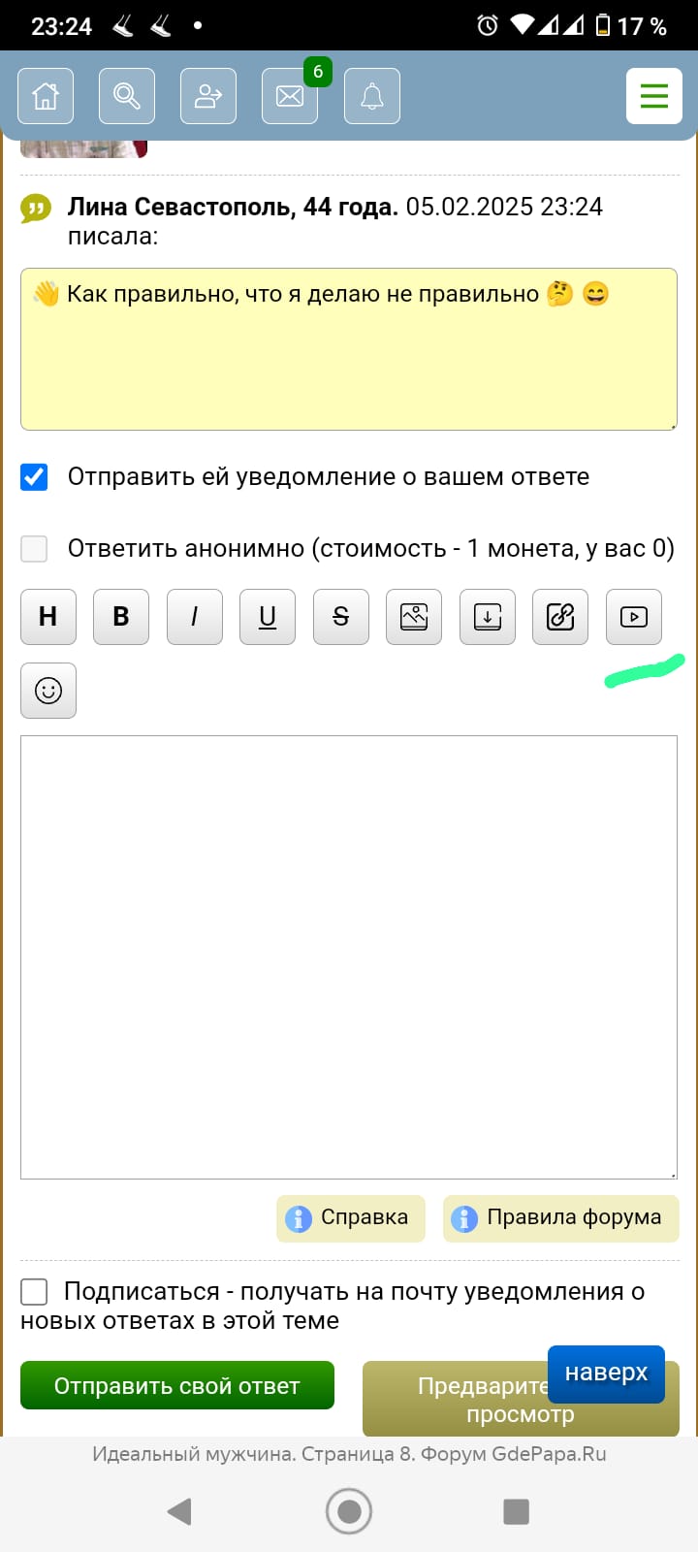Apply strikethrough formatting
The image size is (698, 1552).
click(341, 617)
